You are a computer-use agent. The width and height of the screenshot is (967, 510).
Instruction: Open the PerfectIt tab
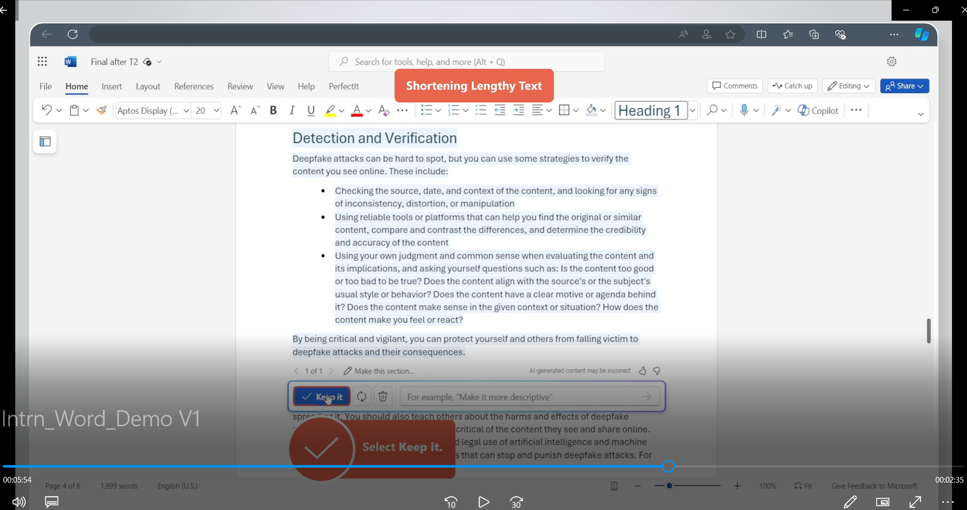click(x=344, y=86)
